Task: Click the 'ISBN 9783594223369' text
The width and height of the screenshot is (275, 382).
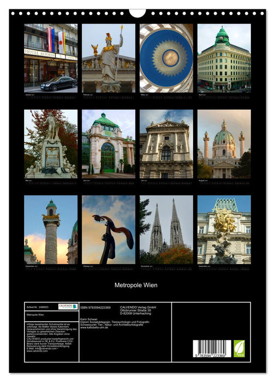Action: (95, 308)
